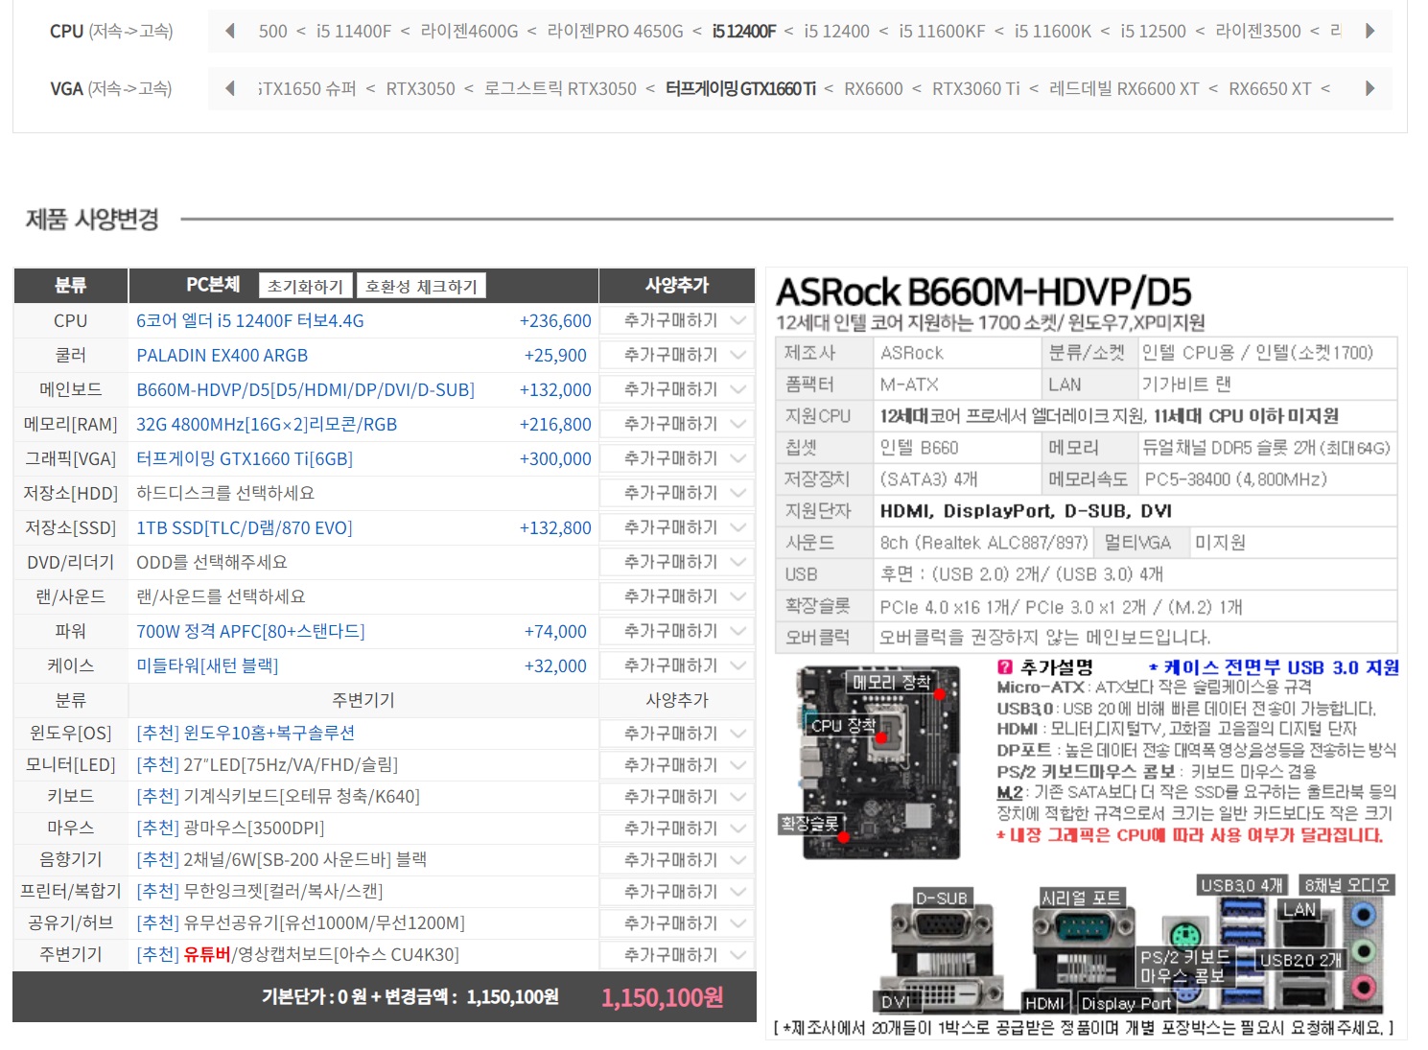This screenshot has width=1428, height=1050.
Task: Click the 호환성 체크하기 compatibility button
Action: point(420,286)
